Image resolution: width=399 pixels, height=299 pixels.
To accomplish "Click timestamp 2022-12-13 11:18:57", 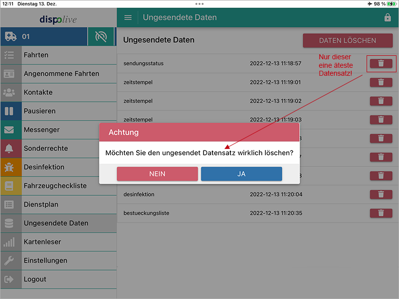I will 276,63.
